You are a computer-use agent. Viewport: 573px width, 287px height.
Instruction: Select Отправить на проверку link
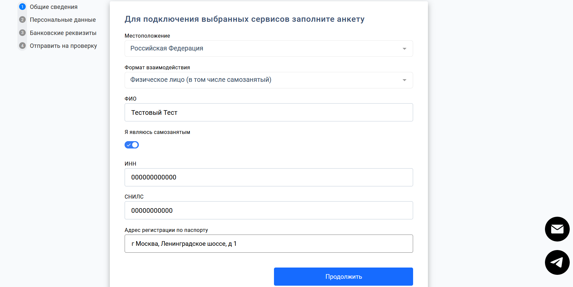coord(63,46)
